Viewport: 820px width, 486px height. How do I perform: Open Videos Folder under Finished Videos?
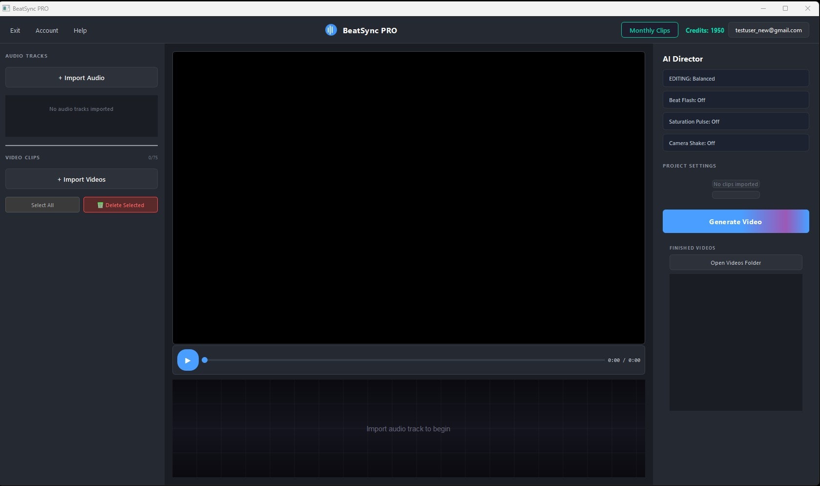(735, 262)
